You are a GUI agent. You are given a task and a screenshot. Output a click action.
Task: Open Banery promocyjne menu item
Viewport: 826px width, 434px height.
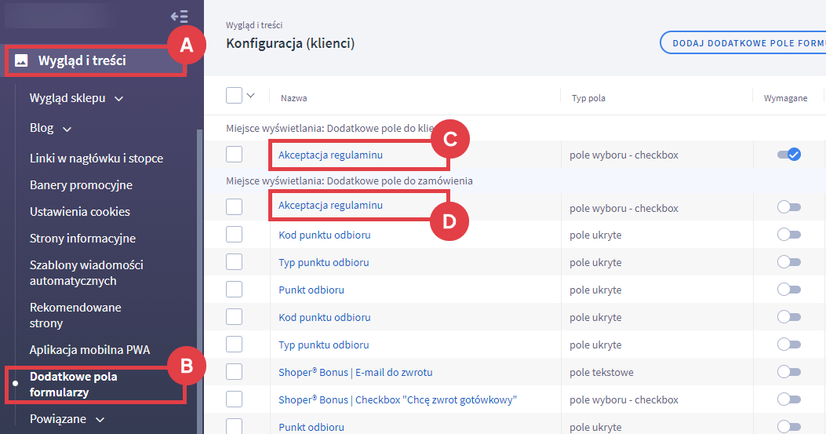point(81,185)
